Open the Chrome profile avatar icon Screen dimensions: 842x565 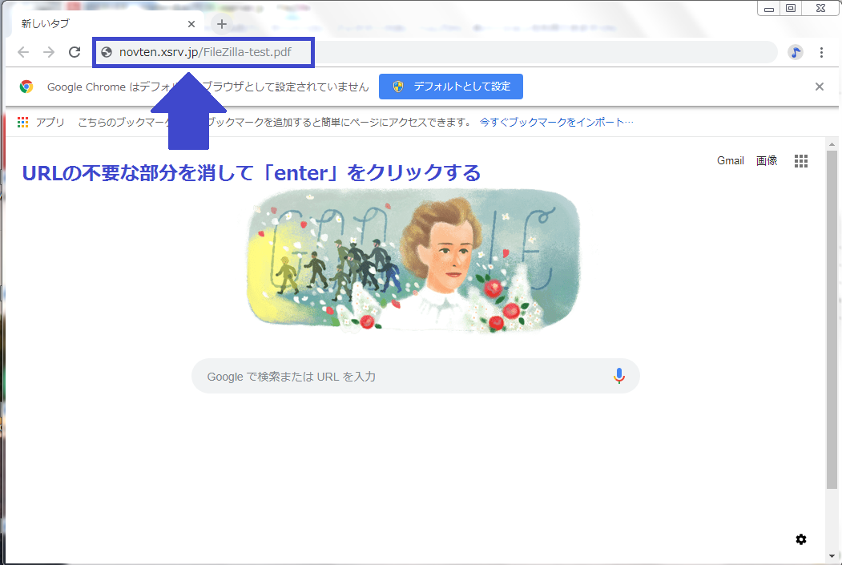(x=795, y=52)
